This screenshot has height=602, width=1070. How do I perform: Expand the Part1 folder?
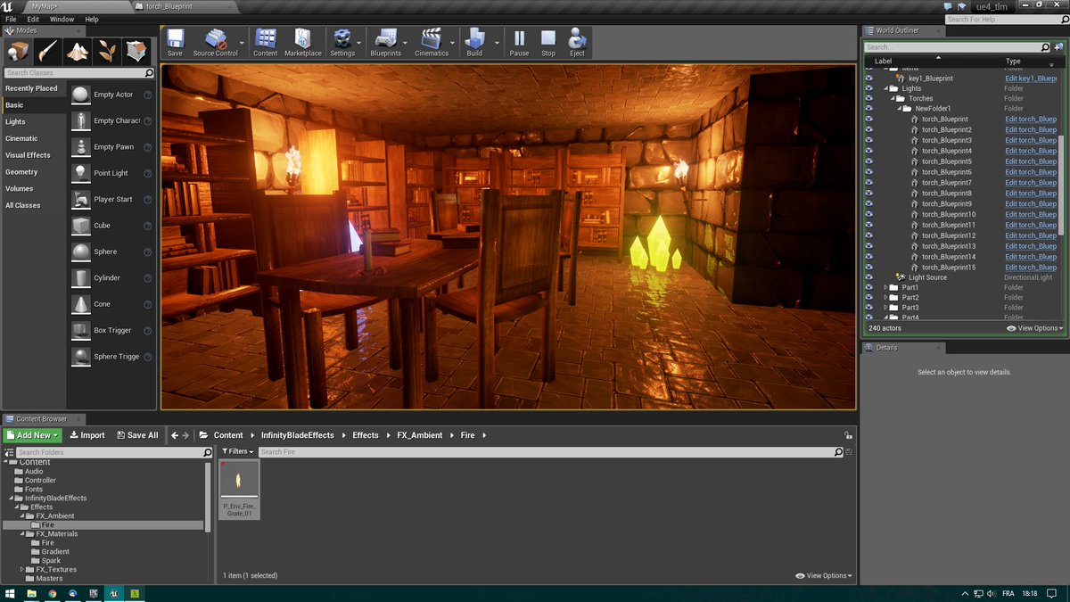coord(885,287)
